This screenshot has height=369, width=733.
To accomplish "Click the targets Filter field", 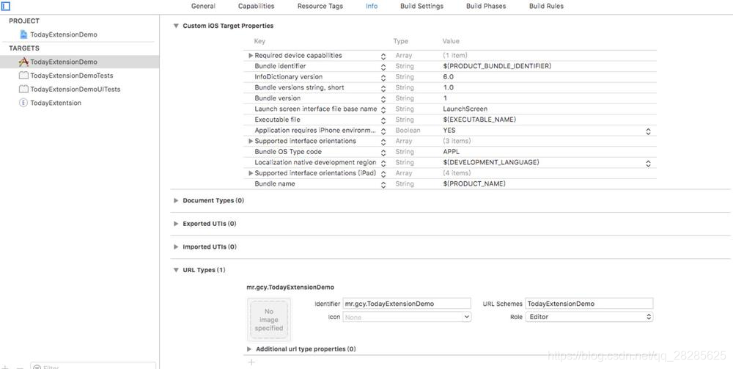I will 93,366.
